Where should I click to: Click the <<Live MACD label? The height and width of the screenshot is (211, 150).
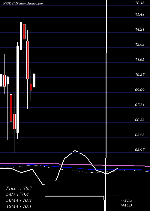coord(126,203)
